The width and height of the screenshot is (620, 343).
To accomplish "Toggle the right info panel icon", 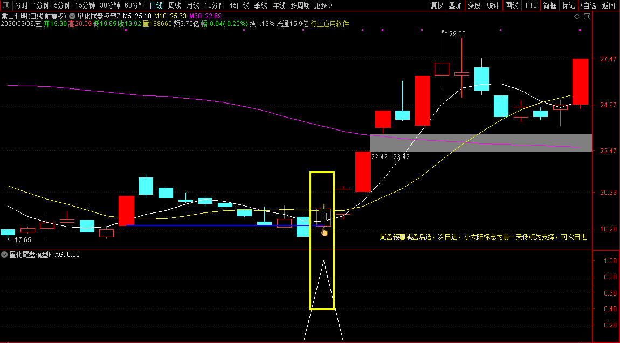I will (587, 17).
